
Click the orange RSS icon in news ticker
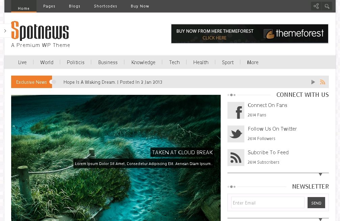click(322, 82)
